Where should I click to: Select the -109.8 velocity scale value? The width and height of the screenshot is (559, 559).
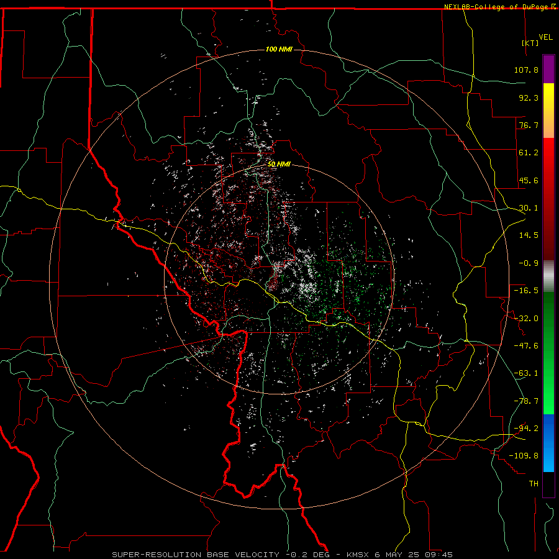[x=524, y=456]
